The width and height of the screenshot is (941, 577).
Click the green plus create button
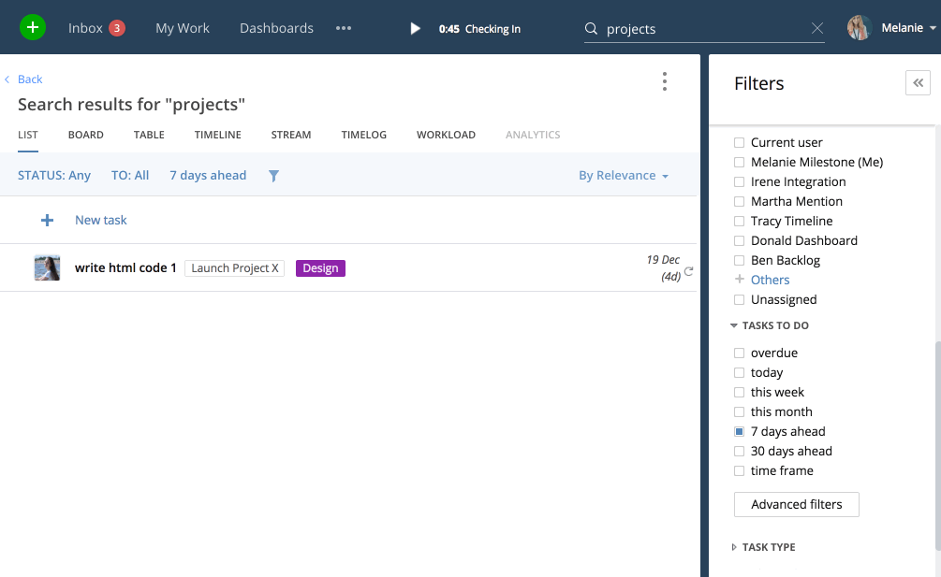[x=33, y=28]
